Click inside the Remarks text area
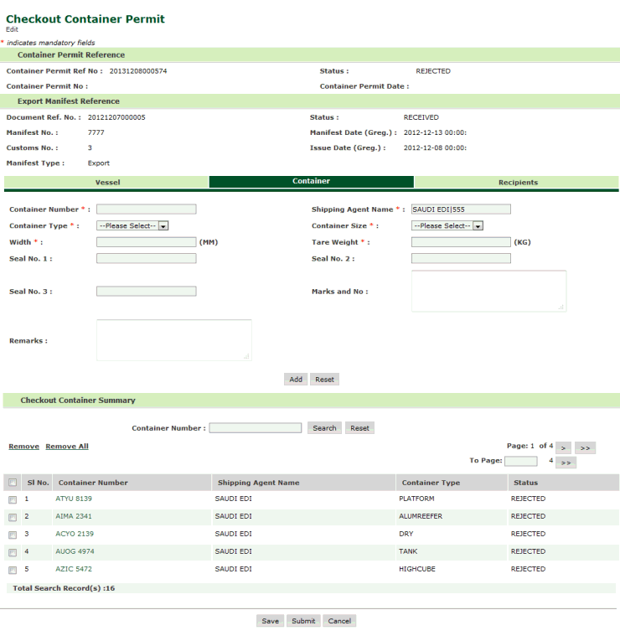 pyautogui.click(x=173, y=340)
